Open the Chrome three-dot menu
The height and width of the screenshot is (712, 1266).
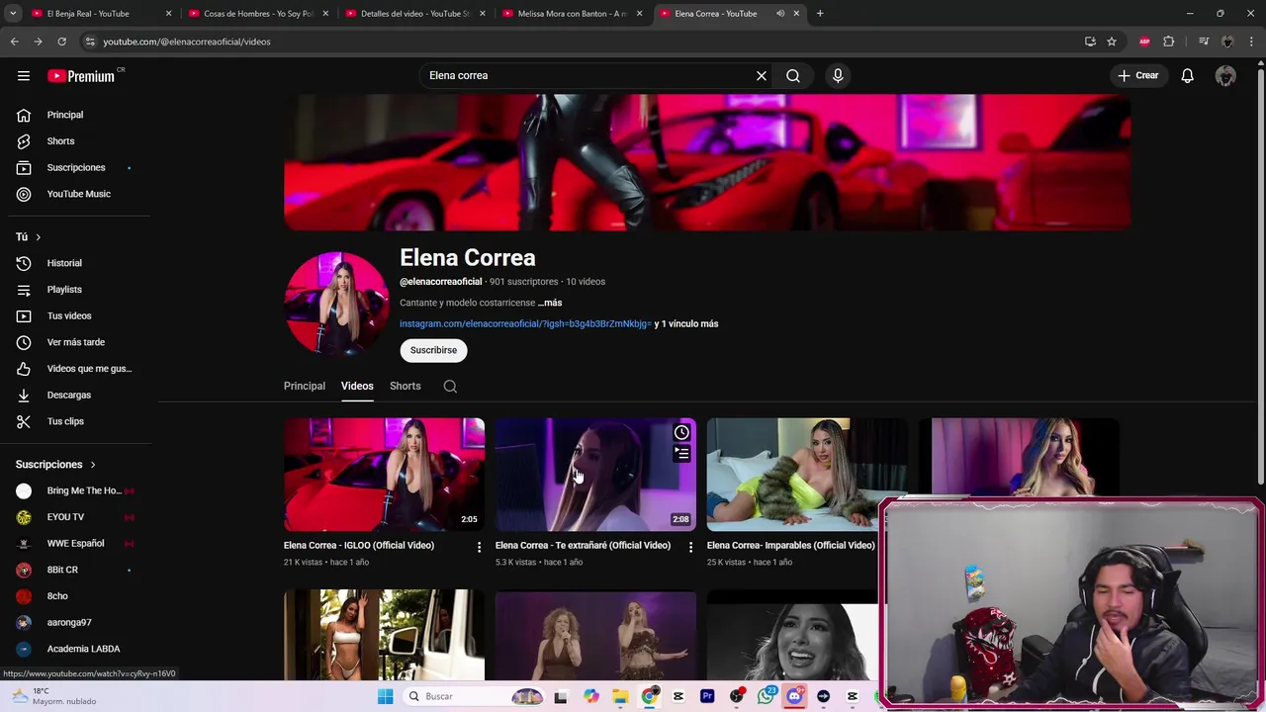(1251, 42)
